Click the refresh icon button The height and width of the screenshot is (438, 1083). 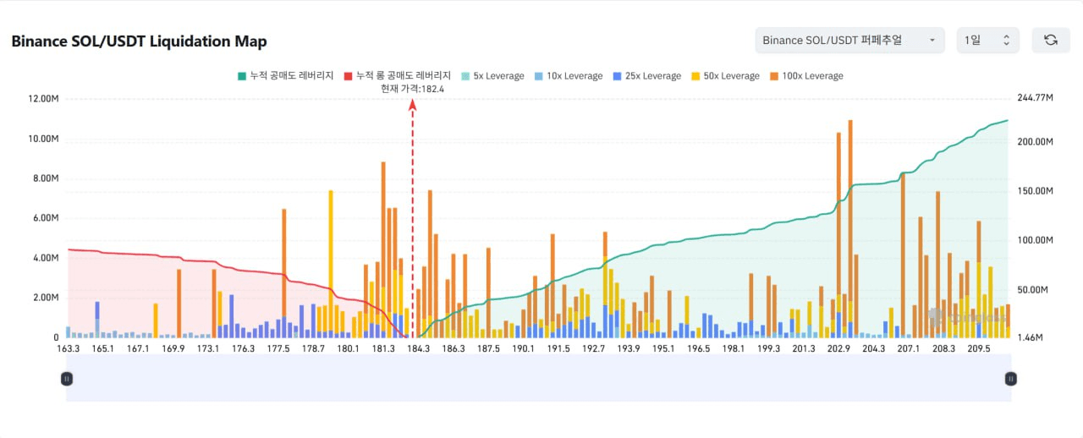click(x=1051, y=40)
